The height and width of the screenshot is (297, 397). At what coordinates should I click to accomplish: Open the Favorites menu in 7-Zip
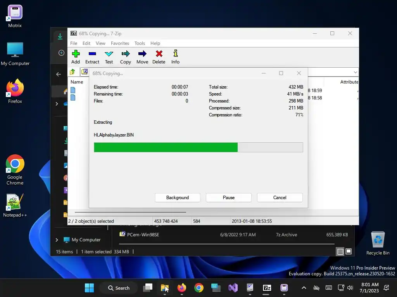[120, 43]
